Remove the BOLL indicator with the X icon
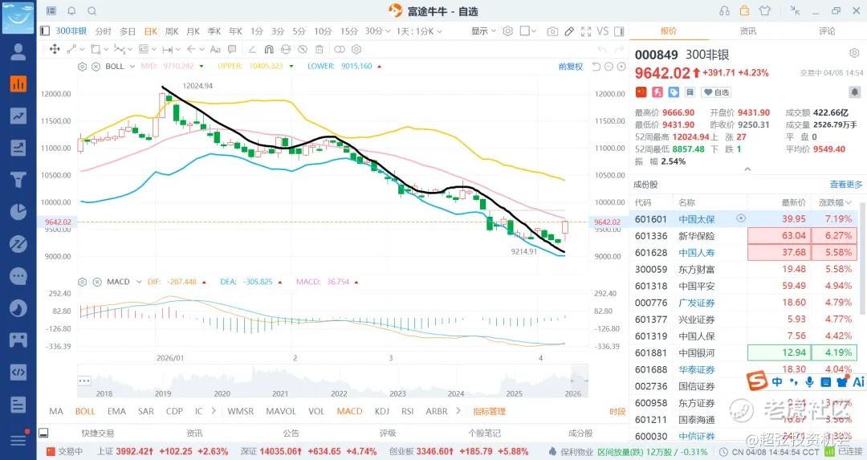The width and height of the screenshot is (867, 460). (96, 67)
